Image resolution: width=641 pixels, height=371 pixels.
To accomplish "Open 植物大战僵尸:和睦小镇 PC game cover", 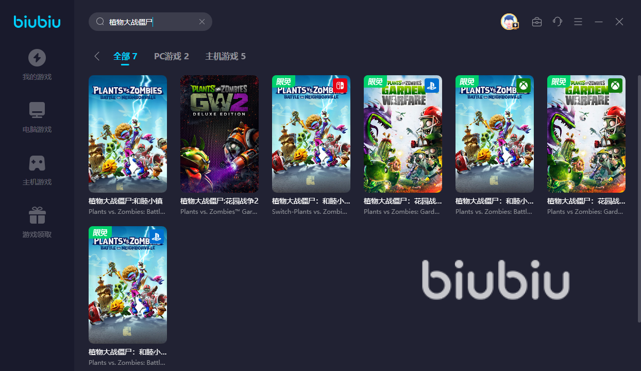I will click(128, 134).
